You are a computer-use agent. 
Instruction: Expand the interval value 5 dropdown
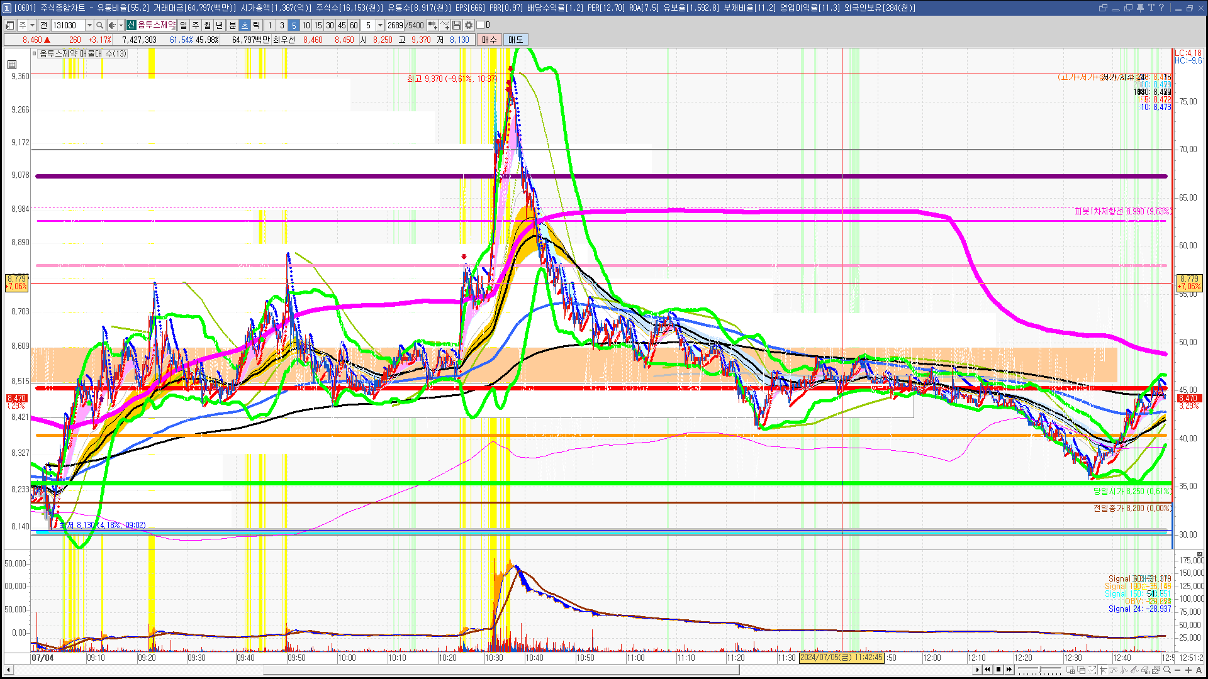(380, 25)
